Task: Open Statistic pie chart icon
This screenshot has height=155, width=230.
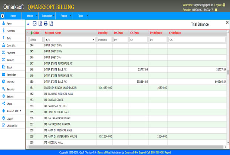Action: 3,82
